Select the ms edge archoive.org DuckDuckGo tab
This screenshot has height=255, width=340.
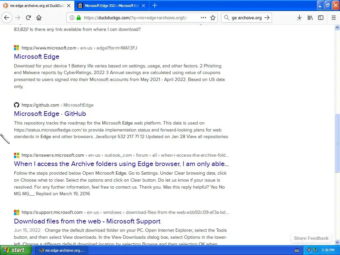click(x=37, y=6)
